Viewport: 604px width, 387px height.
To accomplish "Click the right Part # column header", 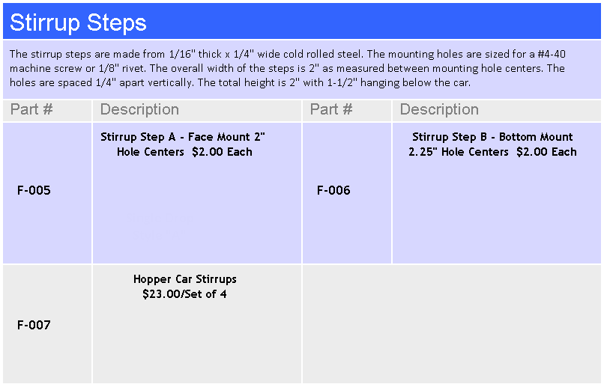I will click(331, 109).
